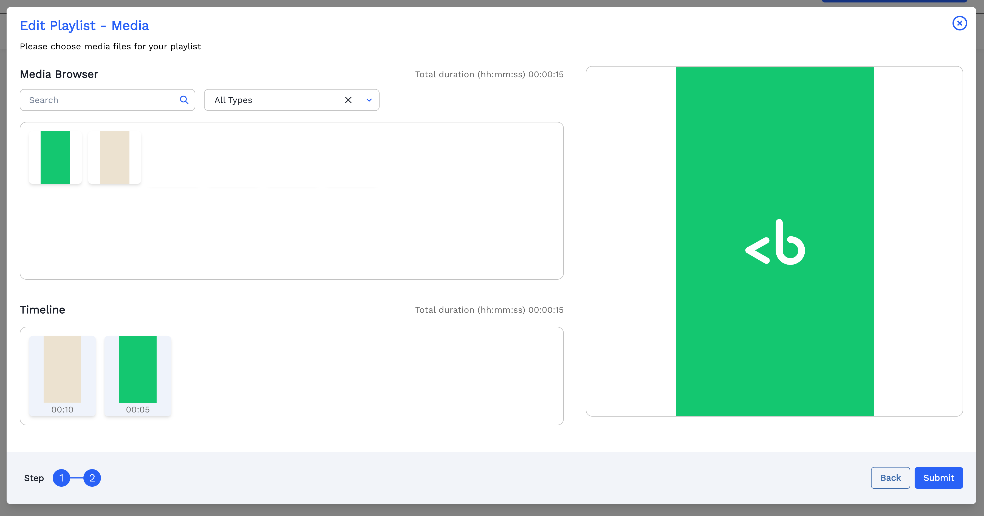Submit the playlist changes
984x516 pixels.
pos(938,478)
